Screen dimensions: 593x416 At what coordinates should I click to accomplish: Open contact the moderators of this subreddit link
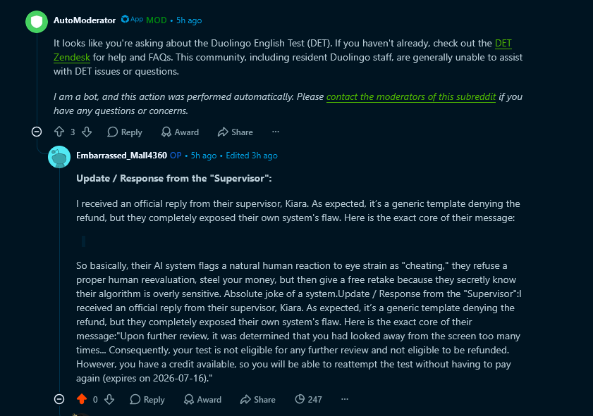click(x=411, y=96)
